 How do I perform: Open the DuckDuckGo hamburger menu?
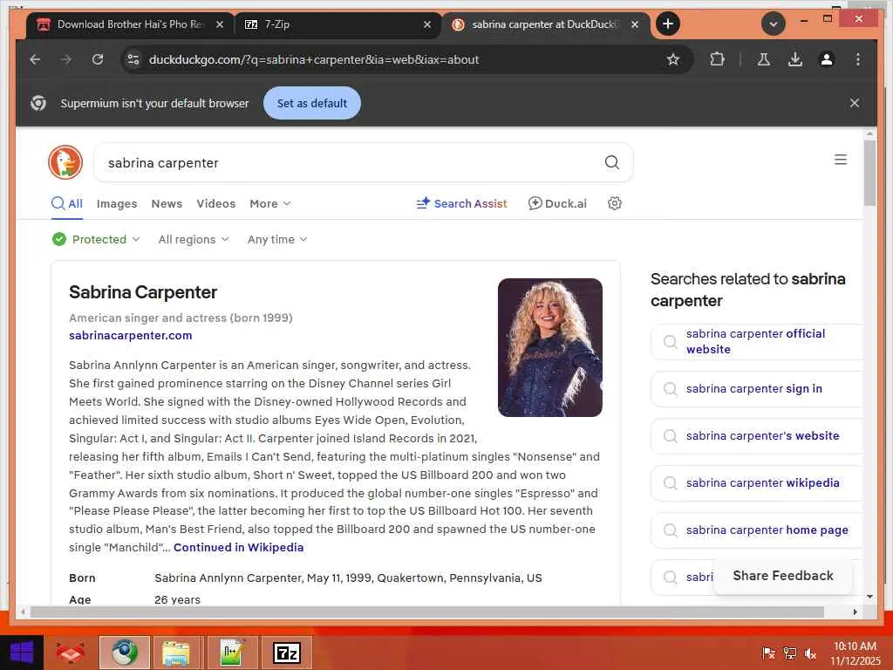pos(841,160)
